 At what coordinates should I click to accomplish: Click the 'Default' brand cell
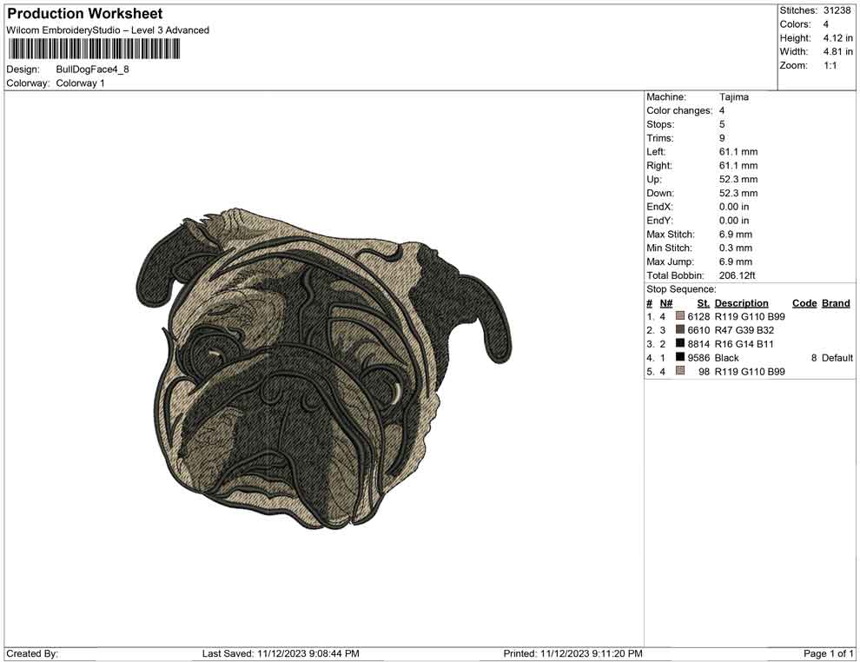(x=837, y=358)
